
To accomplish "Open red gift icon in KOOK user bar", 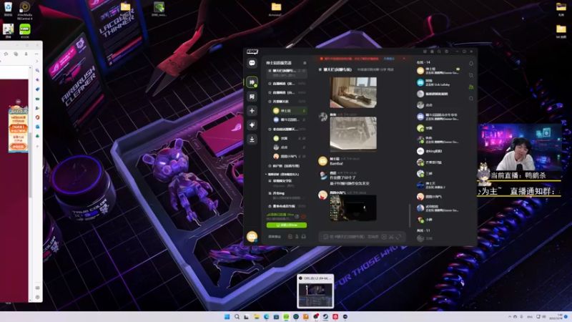I will point(290,237).
